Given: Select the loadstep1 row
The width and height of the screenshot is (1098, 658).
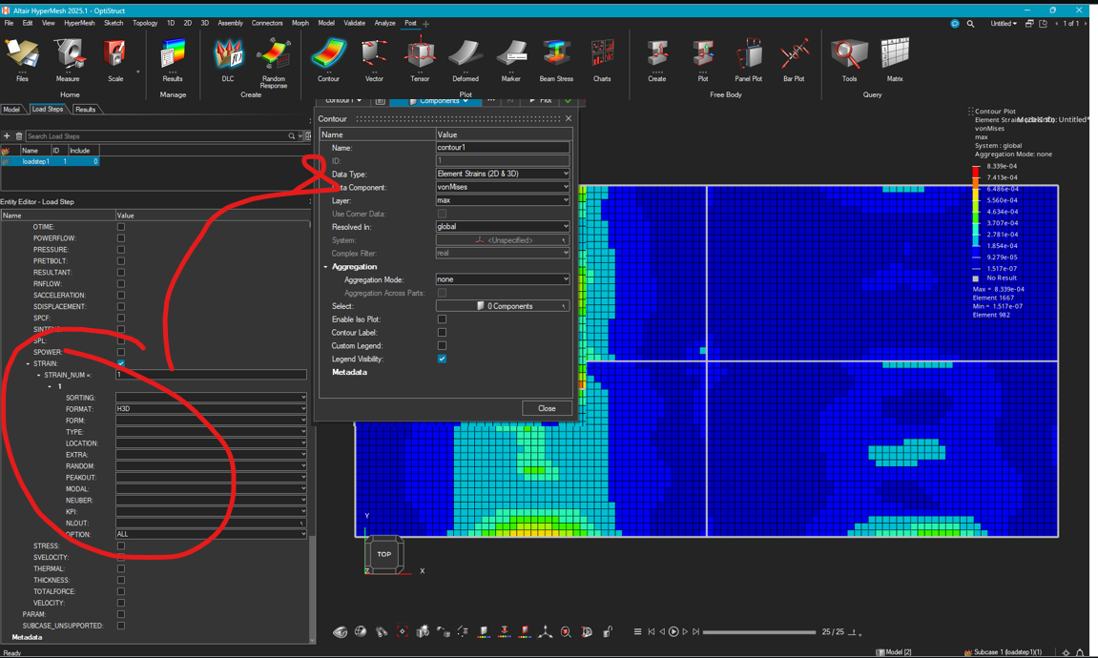Looking at the screenshot, I should click(50, 162).
